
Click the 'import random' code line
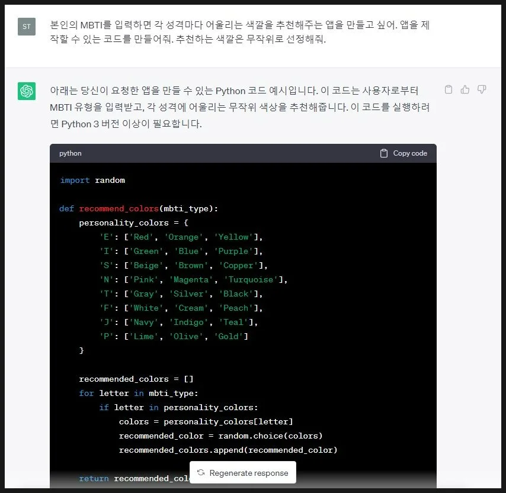pos(92,181)
